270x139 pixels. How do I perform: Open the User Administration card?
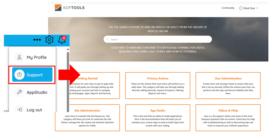(x=228, y=85)
